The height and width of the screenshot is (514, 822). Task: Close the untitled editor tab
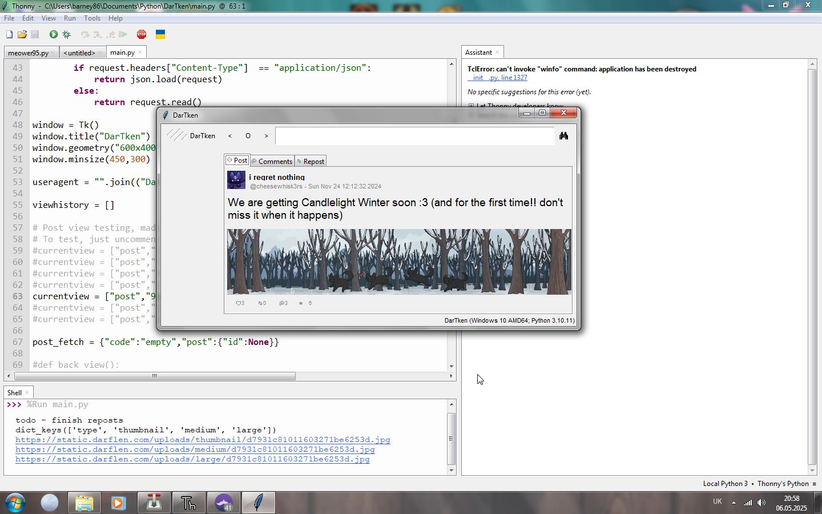pos(99,53)
